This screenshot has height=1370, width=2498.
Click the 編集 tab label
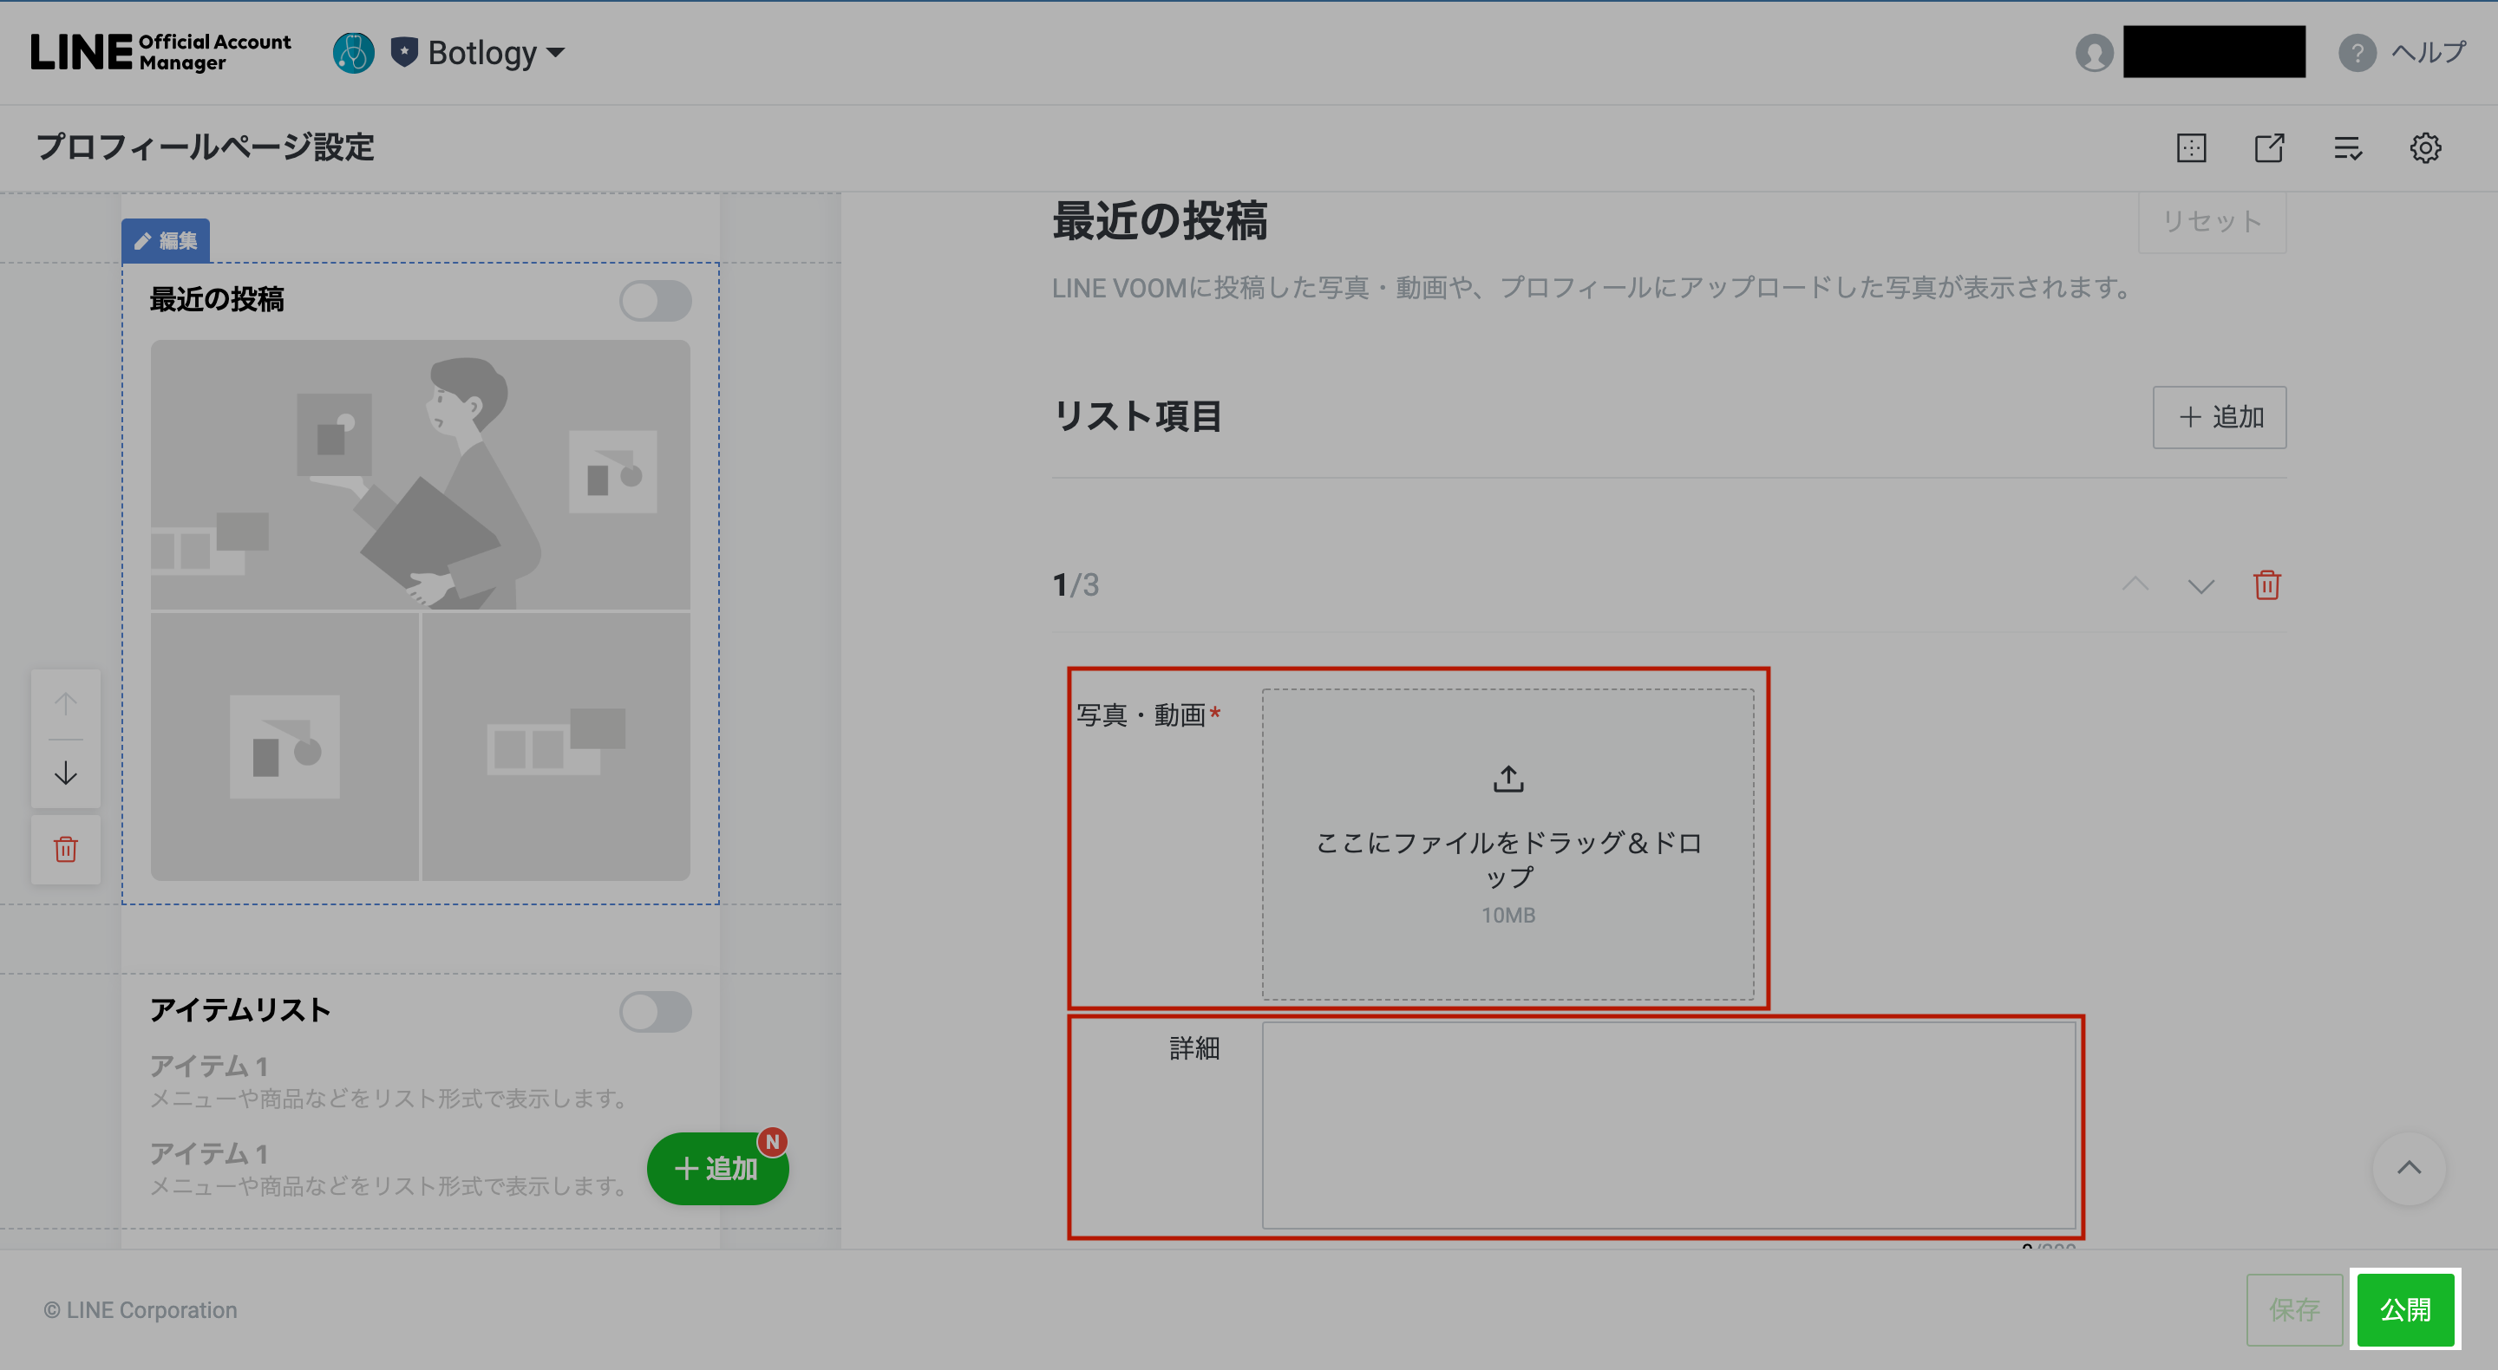[x=166, y=240]
